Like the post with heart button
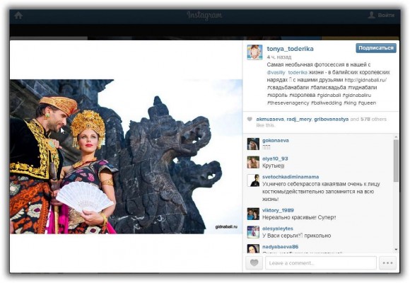 [254, 263]
